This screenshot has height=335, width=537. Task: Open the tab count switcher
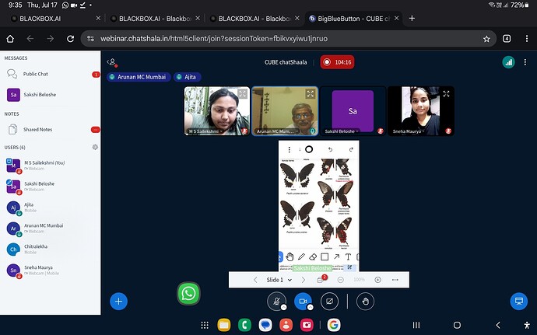click(x=507, y=39)
